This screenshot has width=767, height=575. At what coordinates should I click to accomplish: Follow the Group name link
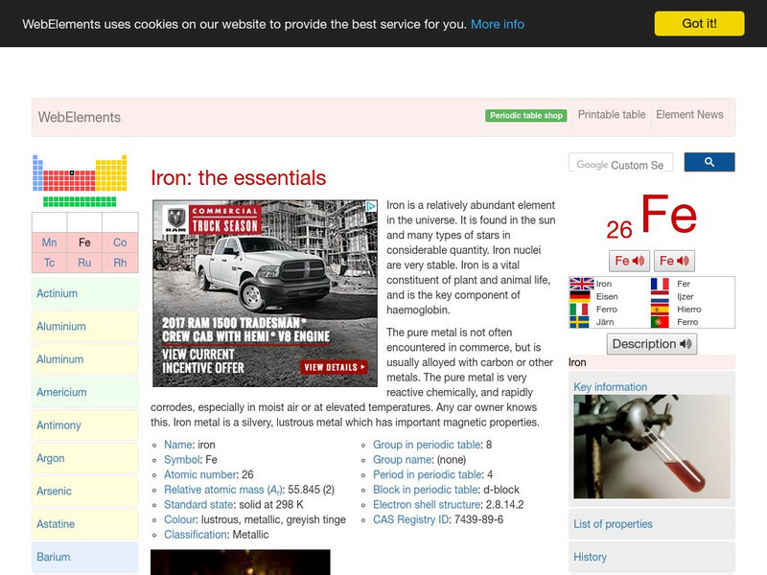coord(402,460)
